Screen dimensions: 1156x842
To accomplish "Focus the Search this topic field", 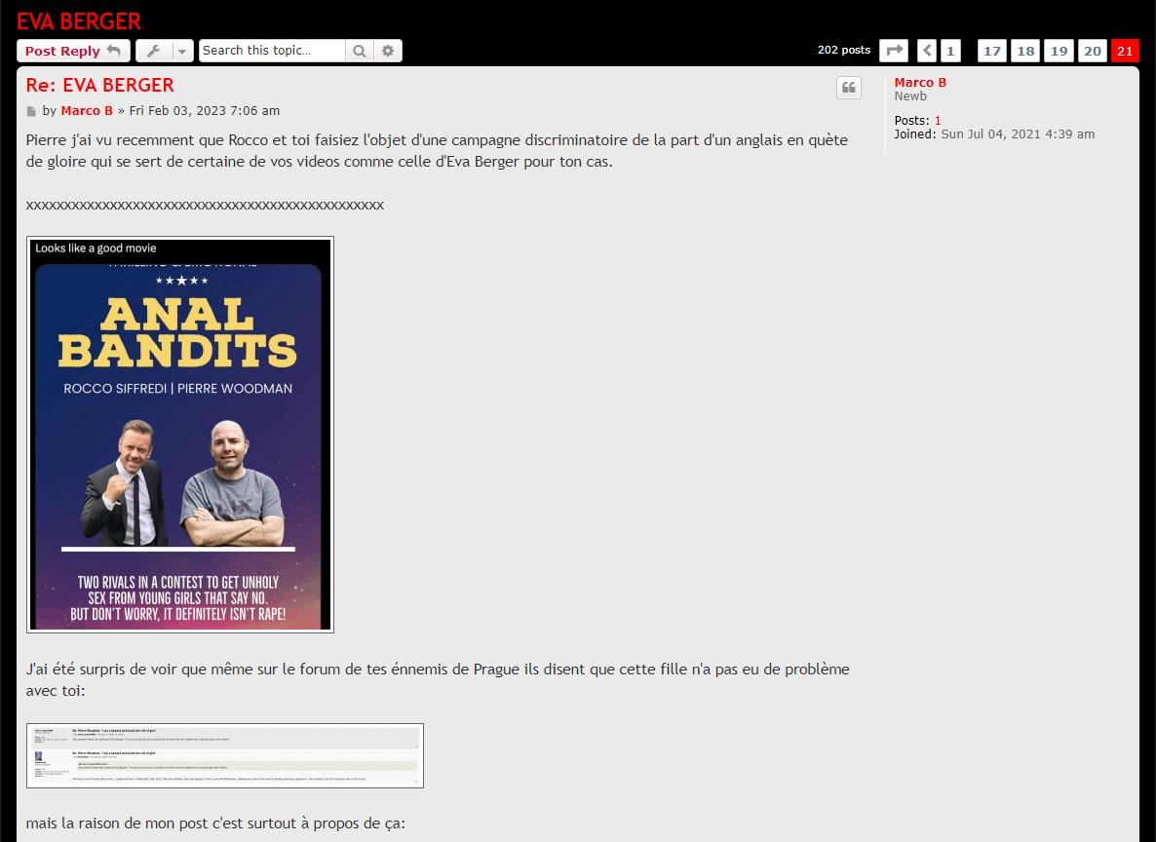I will [x=272, y=51].
